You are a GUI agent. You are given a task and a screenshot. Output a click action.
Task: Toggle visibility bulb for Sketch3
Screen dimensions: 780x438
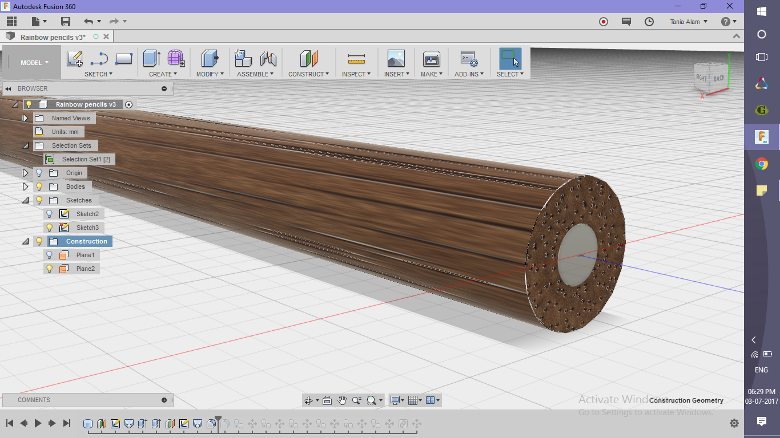tap(49, 228)
